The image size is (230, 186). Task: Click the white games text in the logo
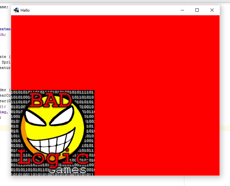pos(67,169)
